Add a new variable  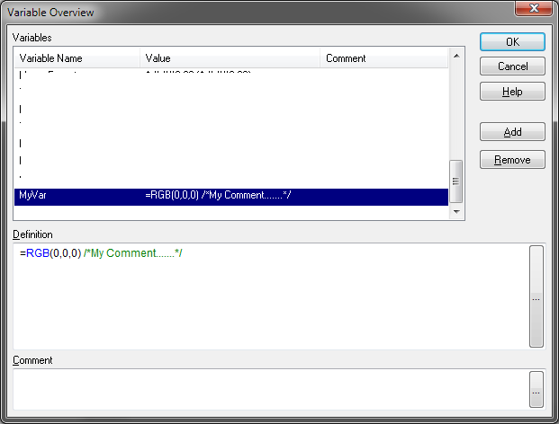click(x=512, y=132)
